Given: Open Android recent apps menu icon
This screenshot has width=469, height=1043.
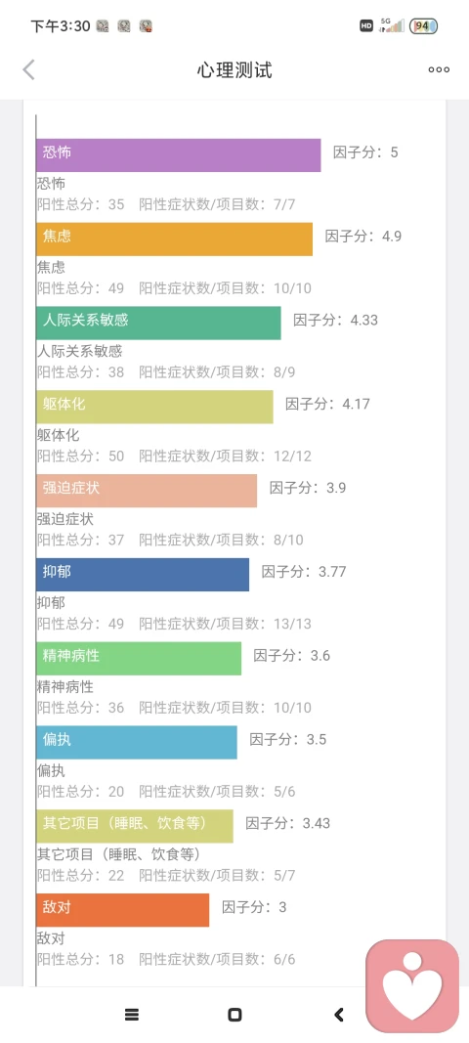Looking at the screenshot, I should (x=132, y=1015).
